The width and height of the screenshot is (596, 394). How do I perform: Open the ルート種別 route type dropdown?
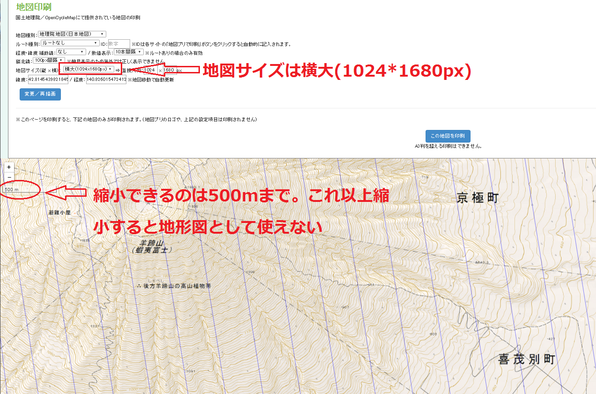coord(70,43)
